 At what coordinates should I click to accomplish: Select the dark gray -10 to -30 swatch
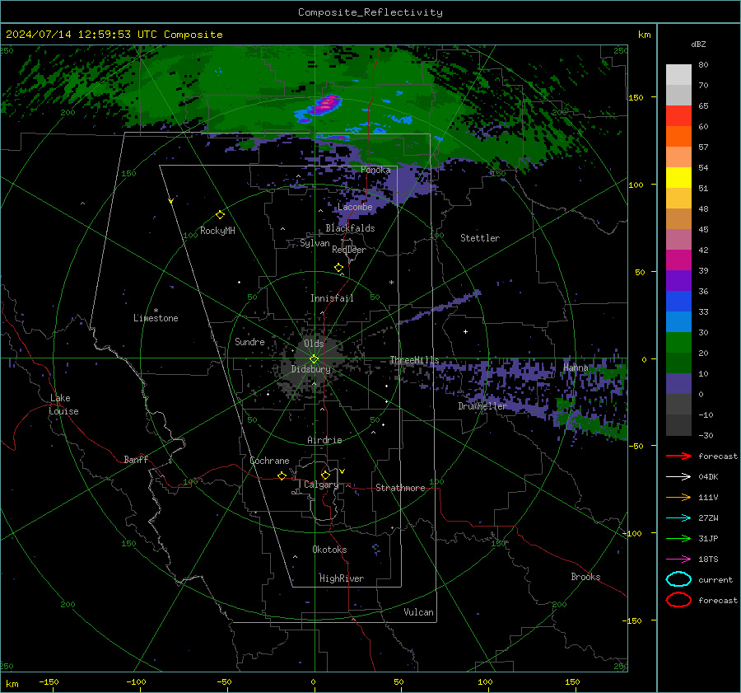pos(678,425)
